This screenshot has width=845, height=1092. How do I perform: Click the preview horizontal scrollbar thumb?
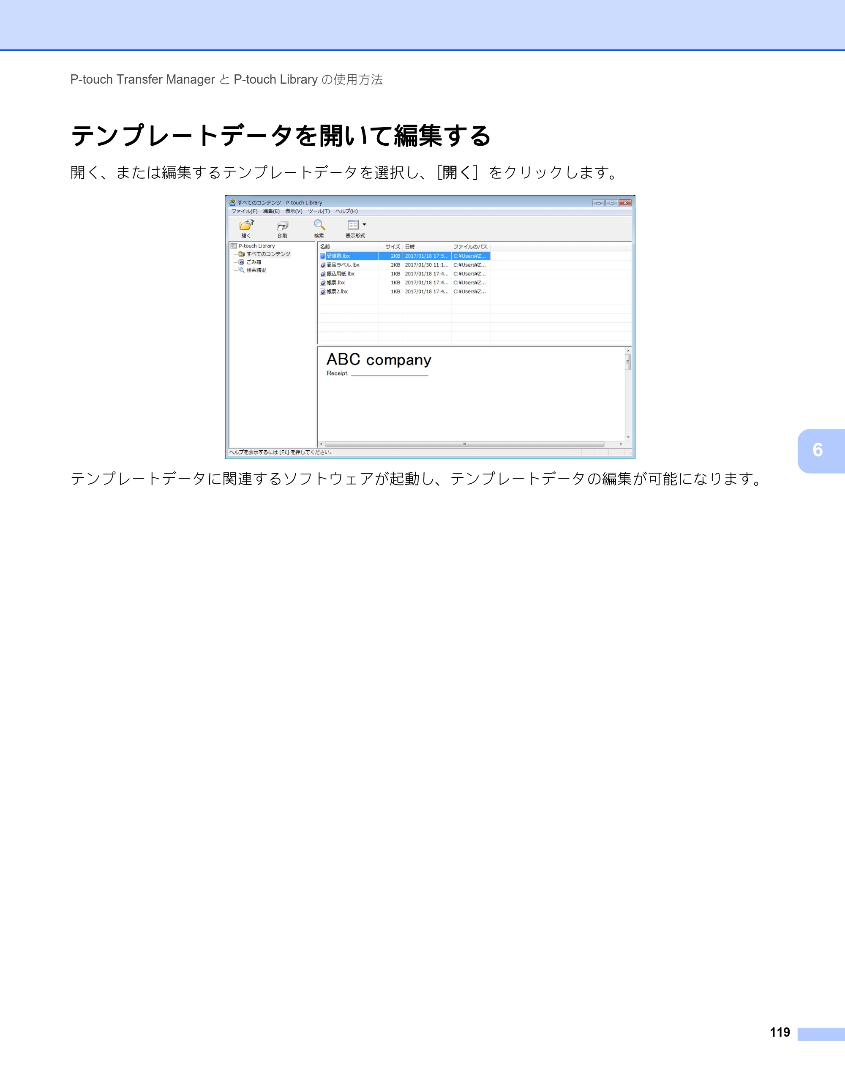click(464, 444)
